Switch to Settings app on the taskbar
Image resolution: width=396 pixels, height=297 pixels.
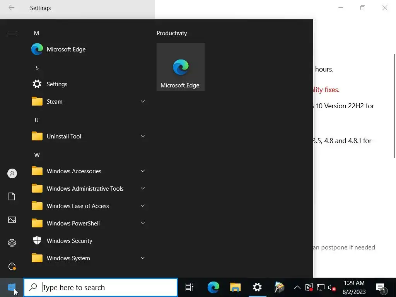tap(257, 287)
